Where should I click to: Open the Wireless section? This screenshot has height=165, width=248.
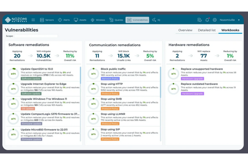98,20
